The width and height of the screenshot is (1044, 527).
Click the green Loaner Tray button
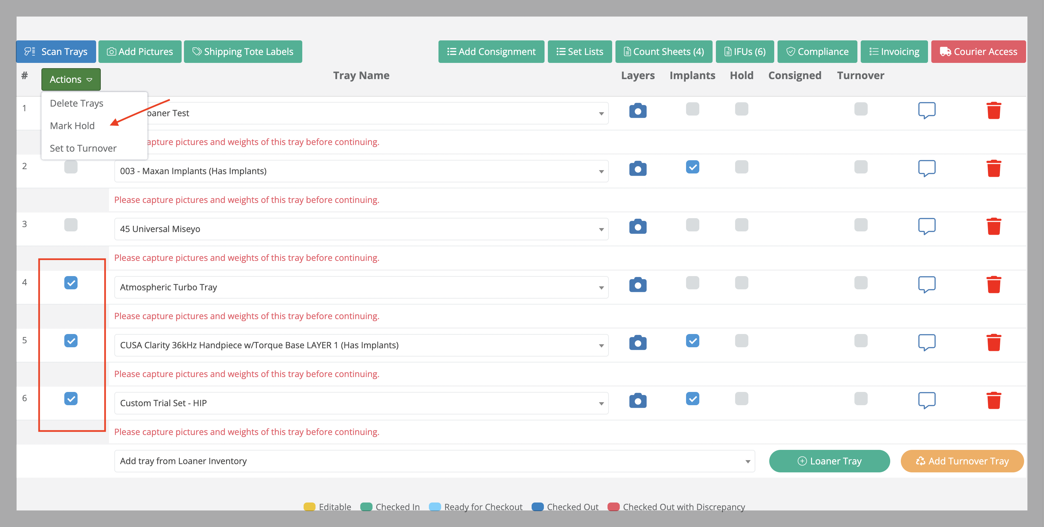830,460
